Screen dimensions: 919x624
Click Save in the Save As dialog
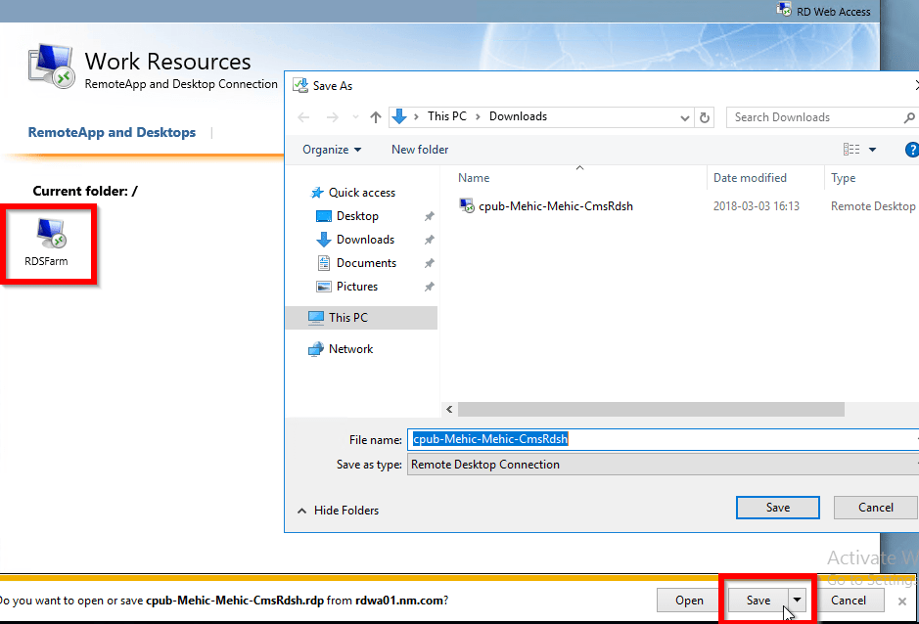(x=777, y=507)
